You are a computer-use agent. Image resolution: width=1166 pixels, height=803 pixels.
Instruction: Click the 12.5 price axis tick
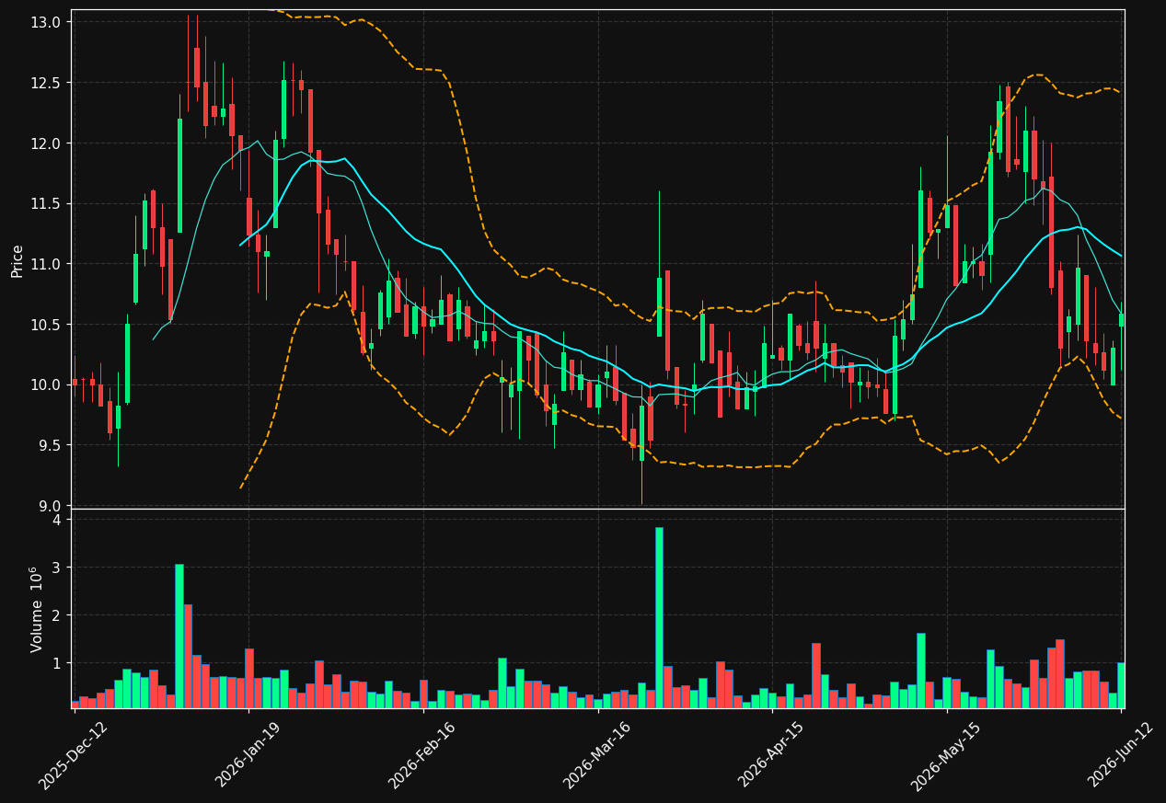[46, 82]
